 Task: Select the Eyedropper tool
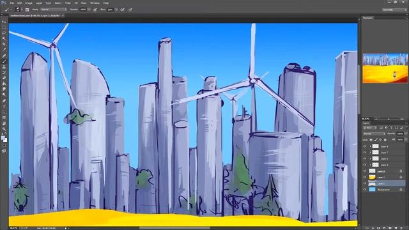4,50
